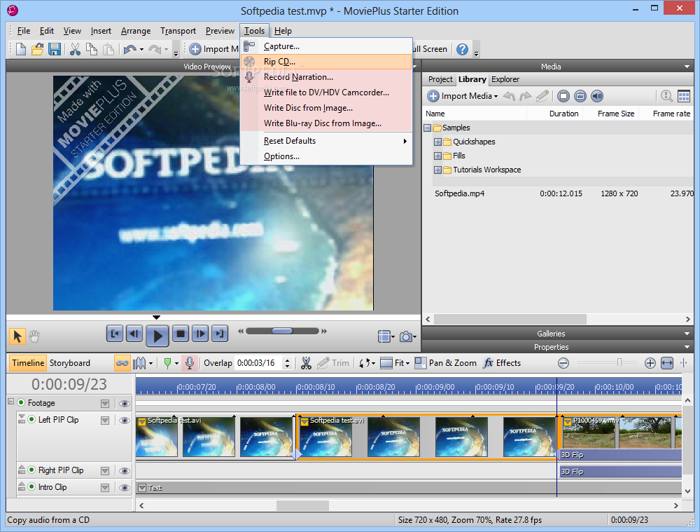This screenshot has height=532, width=700.
Task: Zoom out the timeline with minus icon
Action: [x=563, y=363]
